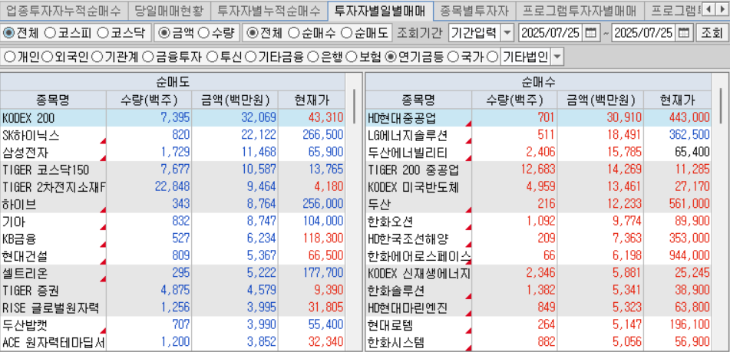Sort by 현재가 header in 순매수 table
Viewport: 730px width, 352px height.
pyautogui.click(x=677, y=100)
